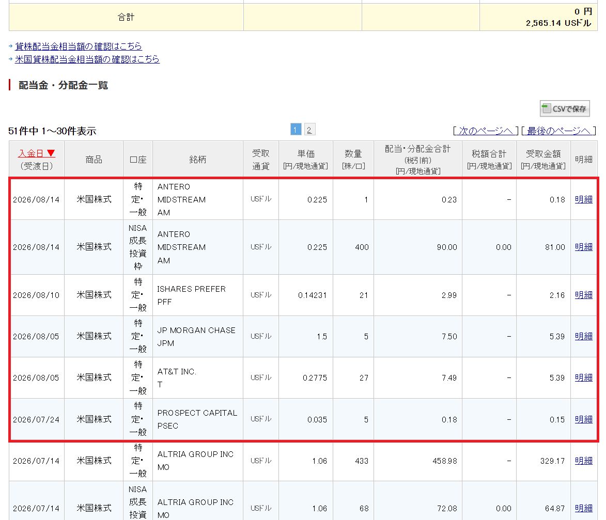Screen dimensions: 606x520
Task: Follow the 次のページへ link
Action: point(486,131)
